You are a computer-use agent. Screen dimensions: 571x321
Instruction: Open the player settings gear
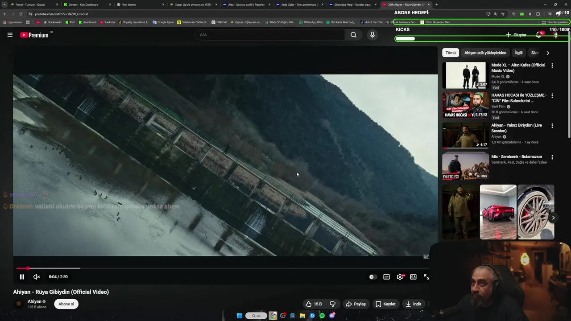tap(400, 277)
